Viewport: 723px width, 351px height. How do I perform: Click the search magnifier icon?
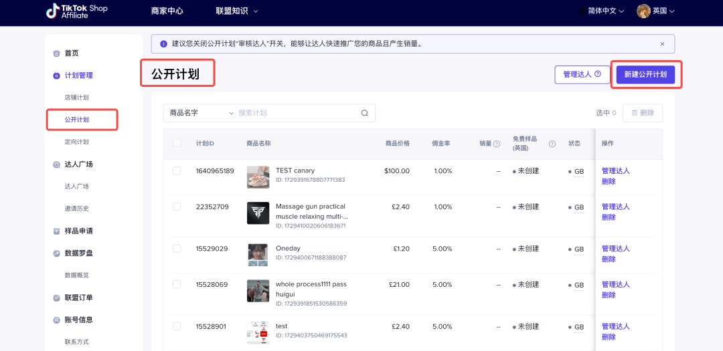tap(365, 113)
